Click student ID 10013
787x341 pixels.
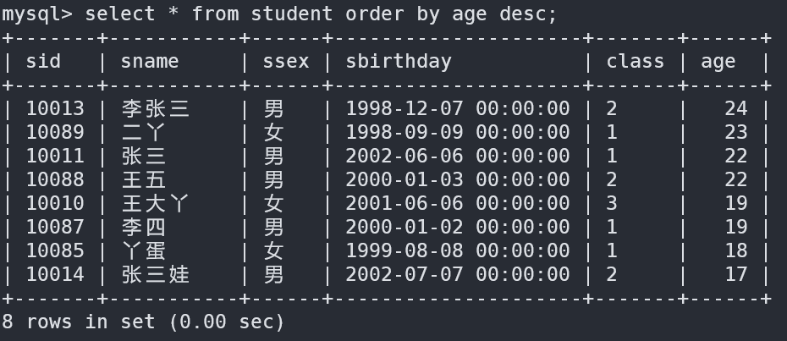(55, 108)
